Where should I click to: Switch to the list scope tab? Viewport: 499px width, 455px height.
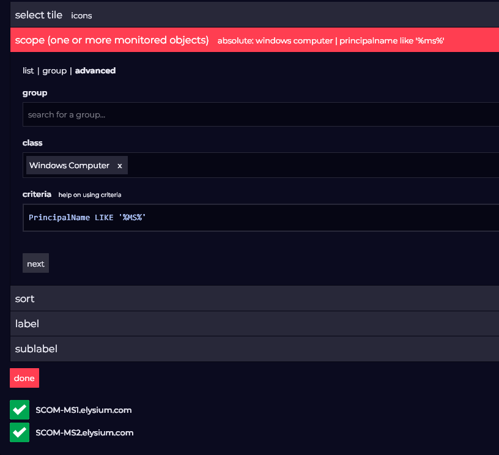click(28, 71)
